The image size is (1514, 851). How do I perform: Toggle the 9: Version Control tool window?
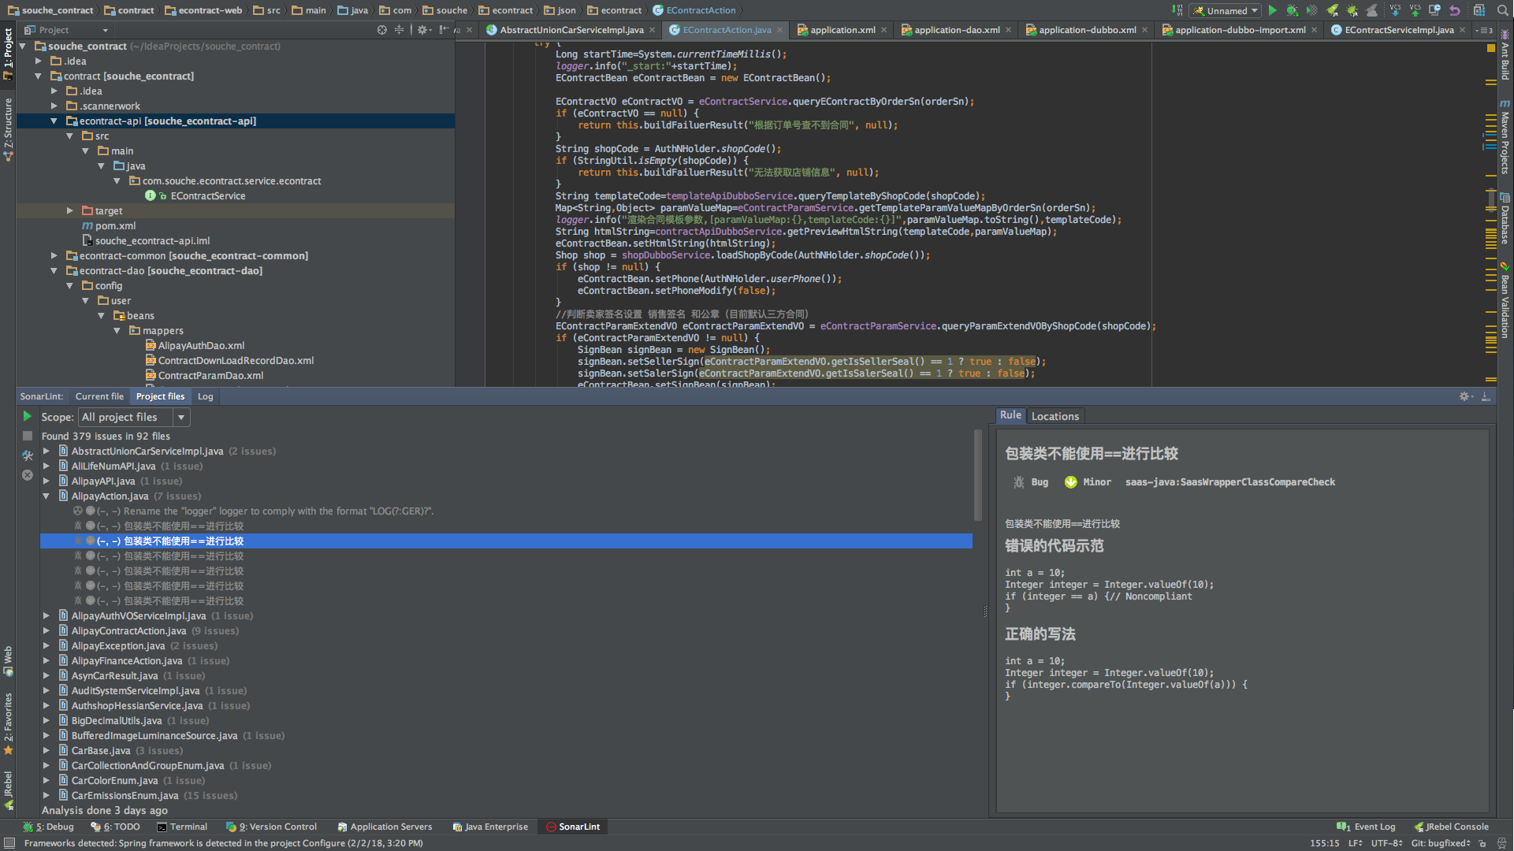click(271, 827)
